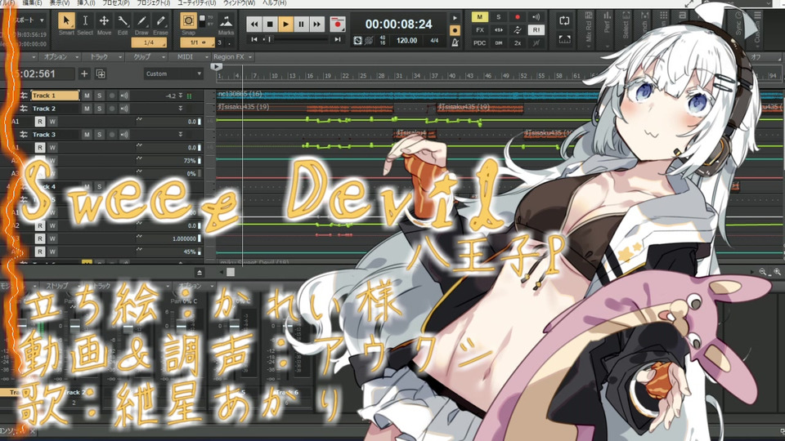Toggle the PDC override button
This screenshot has width=785, height=441.
tap(480, 43)
